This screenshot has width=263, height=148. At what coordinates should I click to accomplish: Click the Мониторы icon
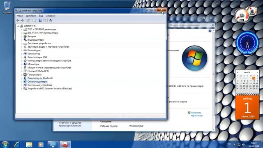tap(25, 64)
